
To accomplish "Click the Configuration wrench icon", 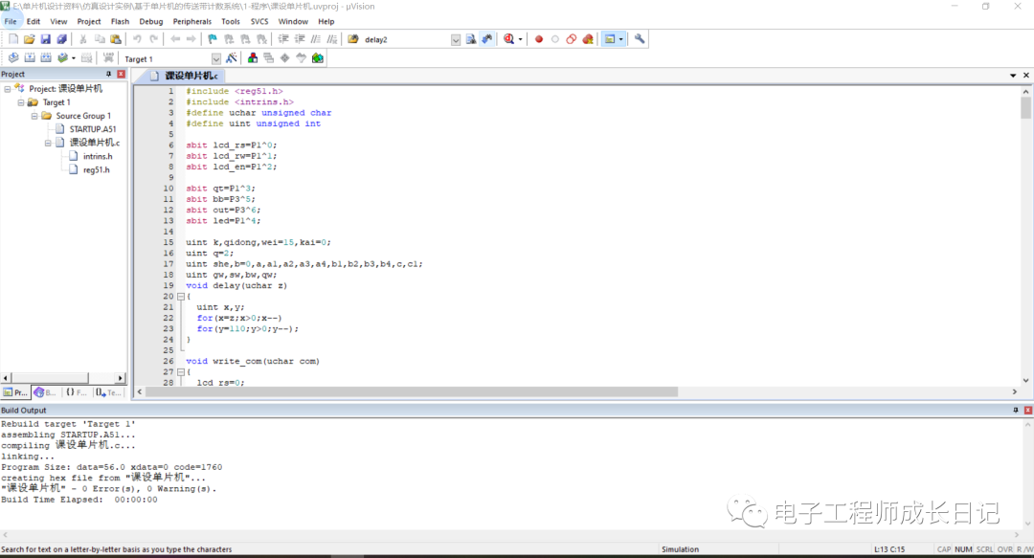I will (640, 39).
